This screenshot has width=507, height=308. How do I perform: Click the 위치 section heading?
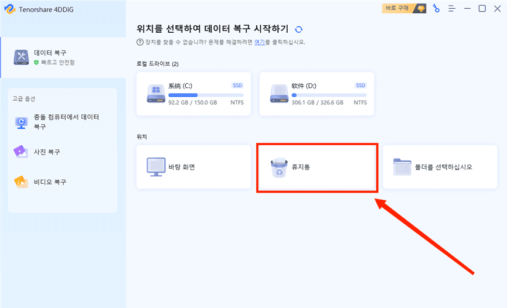click(x=142, y=136)
